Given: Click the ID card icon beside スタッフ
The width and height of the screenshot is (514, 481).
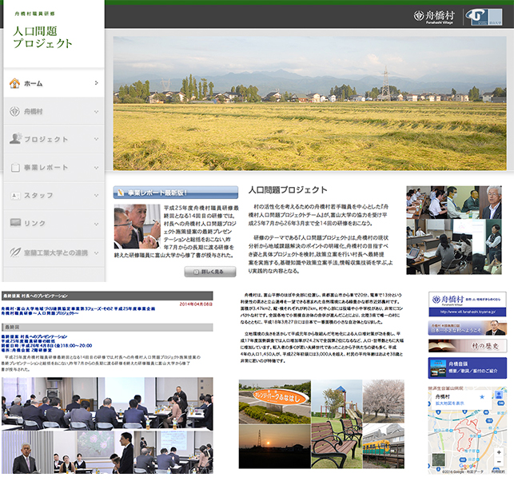Looking at the screenshot, I should [x=15, y=196].
